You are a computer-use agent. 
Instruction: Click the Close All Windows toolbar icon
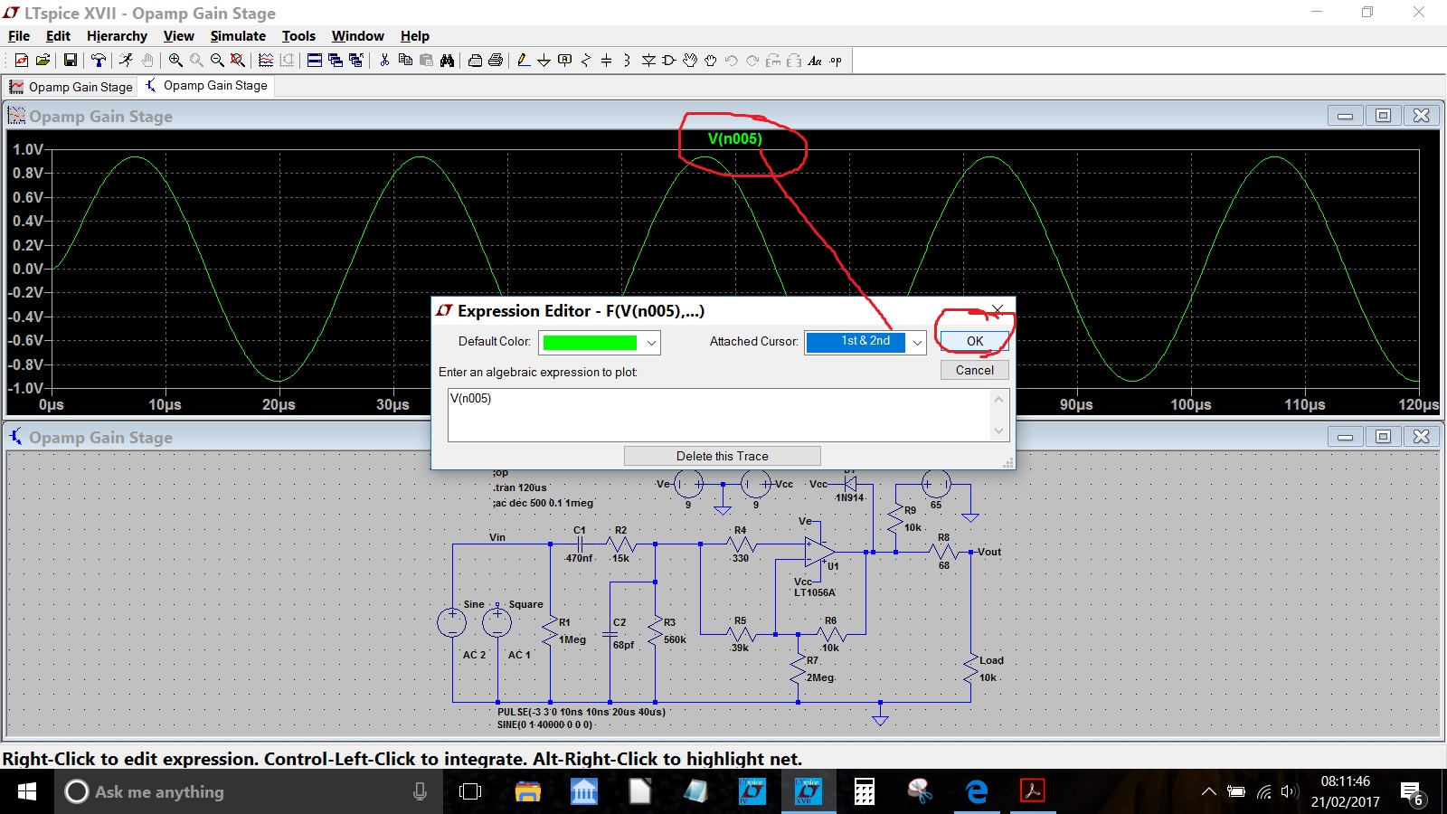(356, 61)
